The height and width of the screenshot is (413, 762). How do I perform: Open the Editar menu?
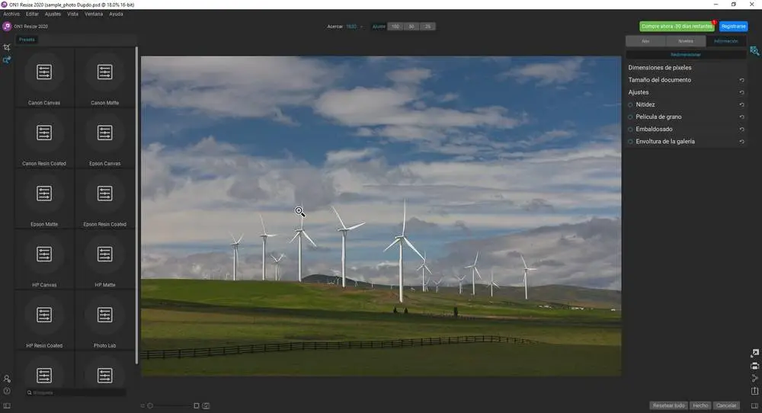32,14
